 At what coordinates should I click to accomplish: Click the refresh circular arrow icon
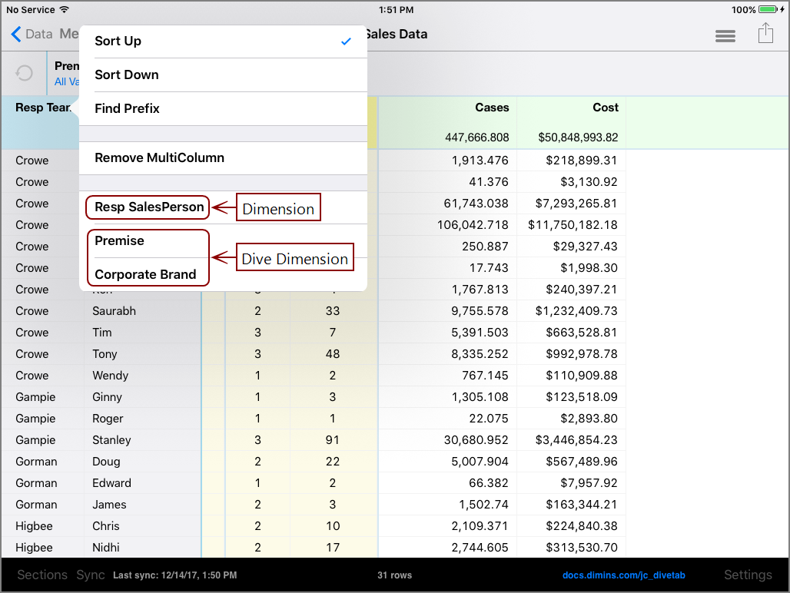[25, 73]
